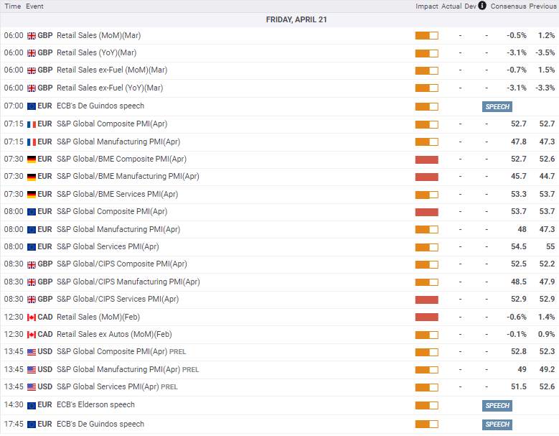Viewport: 559px width, 436px height.
Task: Click the Consensus column header
Action: (508, 6)
